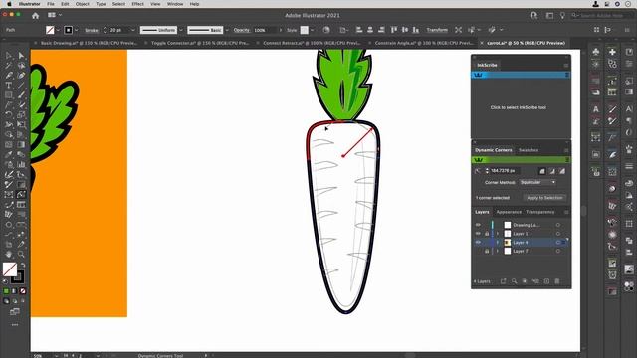The height and width of the screenshot is (358, 637).
Task: Choose first corner type icon in Dynamic Corners
Action: tap(542, 171)
